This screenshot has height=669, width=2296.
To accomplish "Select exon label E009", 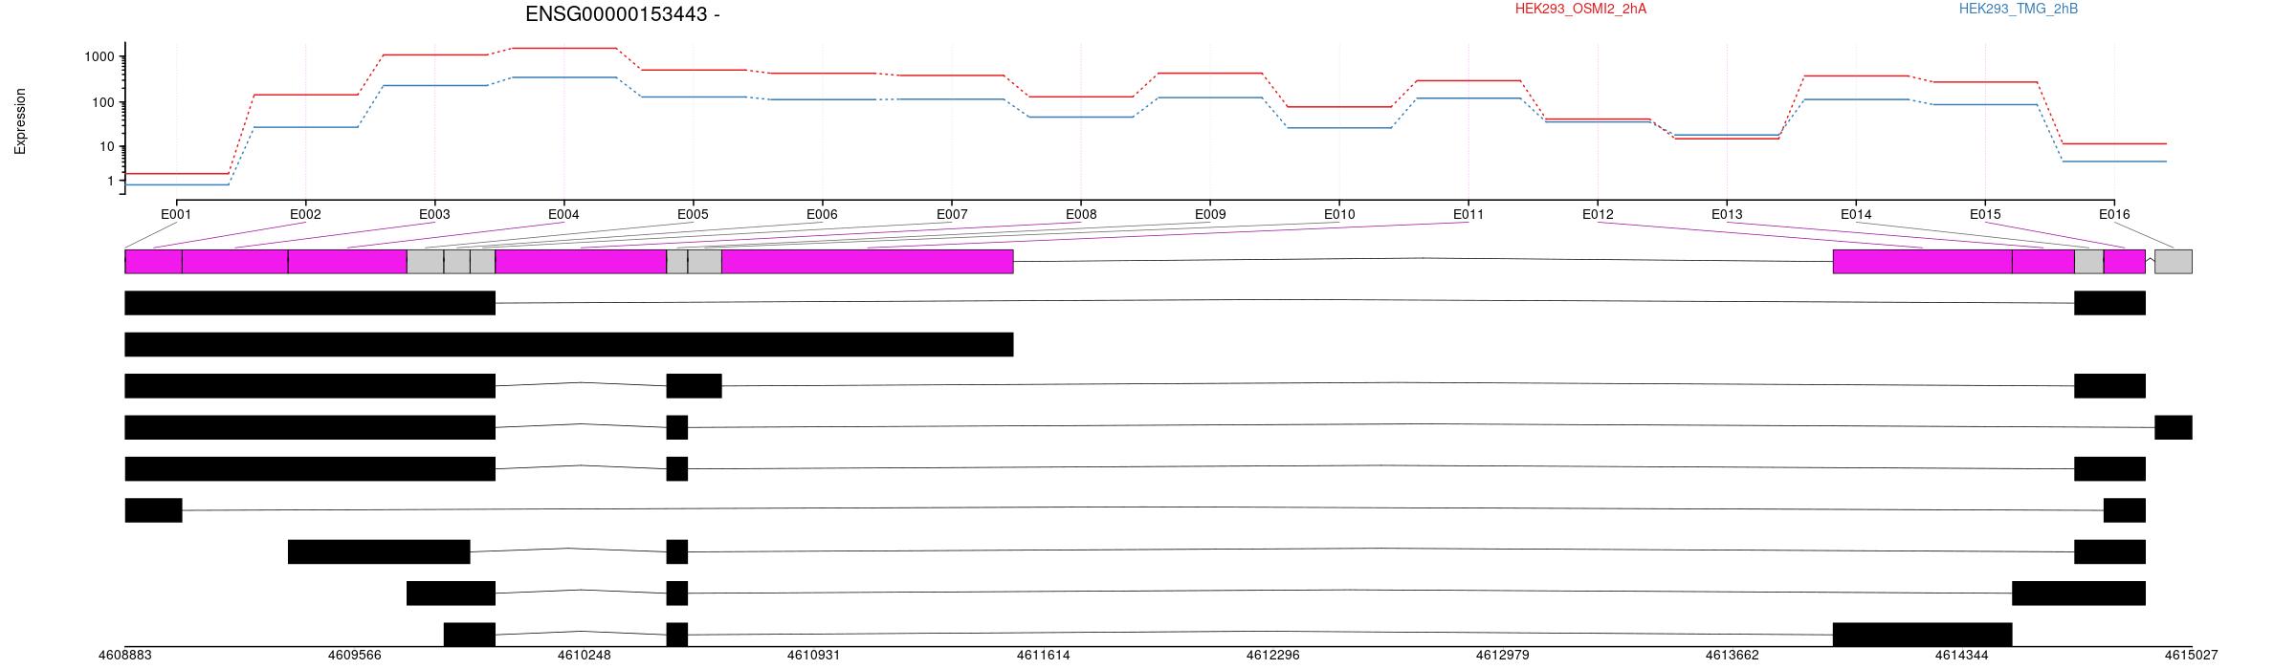I will [1210, 214].
